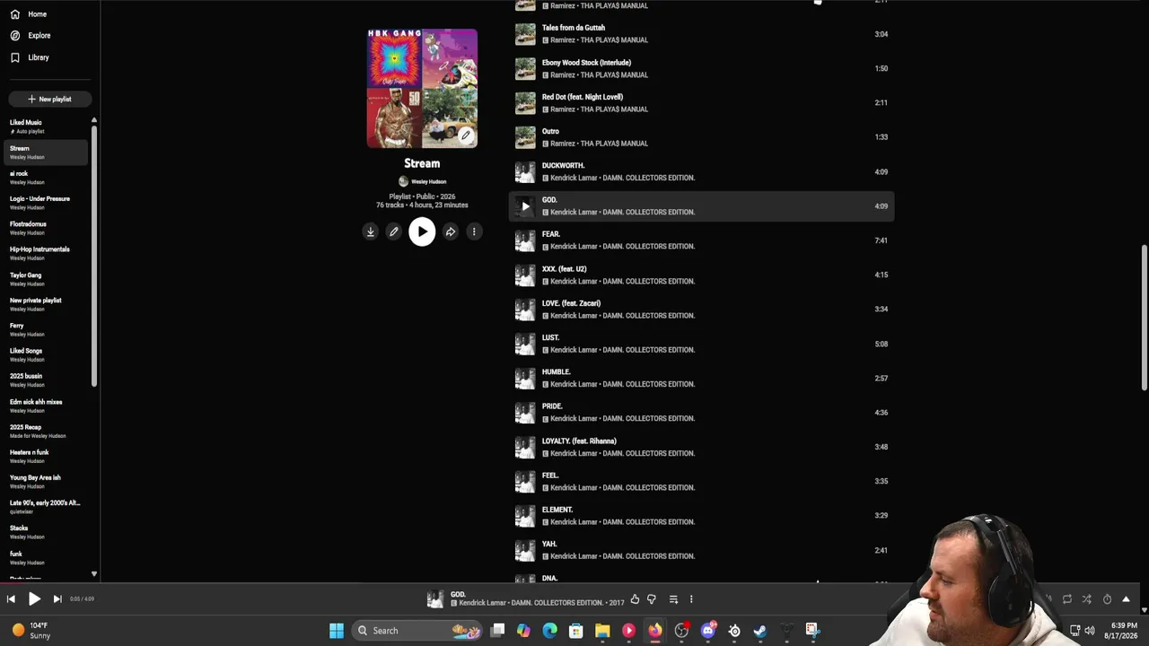
Task: Click the pencil icon on the playlist cover art
Action: [465, 135]
